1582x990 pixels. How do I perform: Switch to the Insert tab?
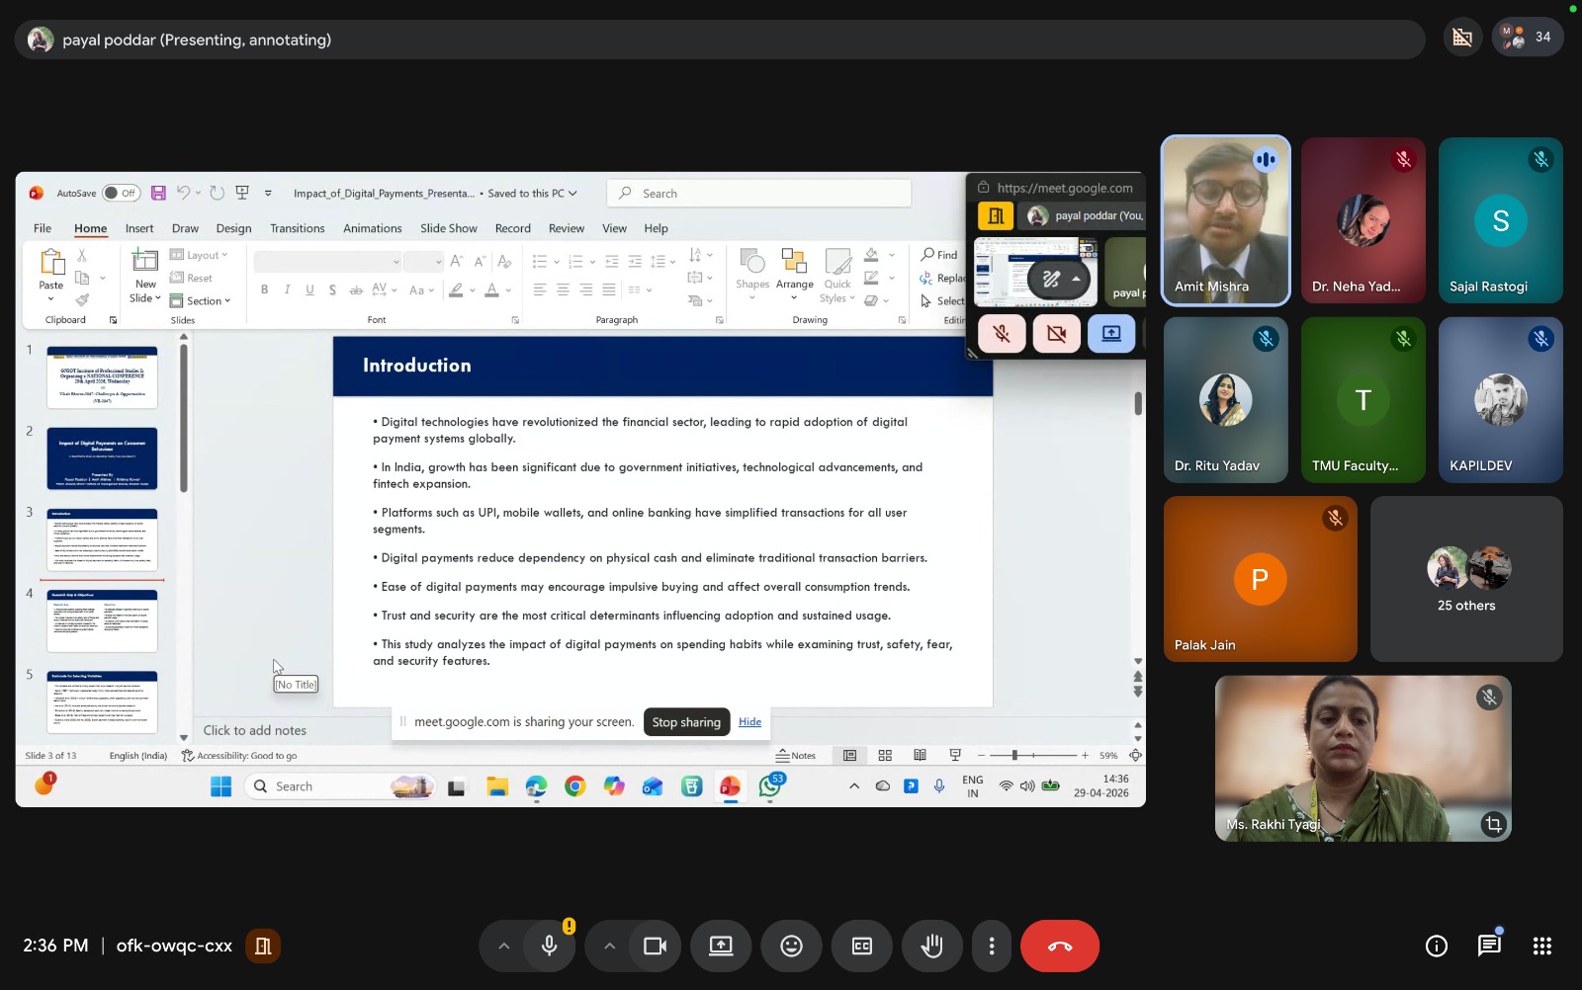(x=139, y=228)
